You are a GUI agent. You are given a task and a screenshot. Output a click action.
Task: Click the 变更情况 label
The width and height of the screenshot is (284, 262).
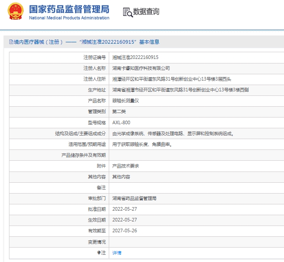tap(97, 242)
